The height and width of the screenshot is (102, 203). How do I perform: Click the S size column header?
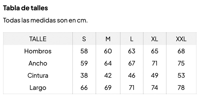tap(84, 39)
